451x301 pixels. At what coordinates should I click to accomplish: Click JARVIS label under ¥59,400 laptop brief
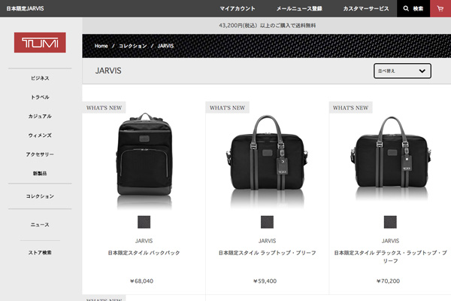pos(267,241)
